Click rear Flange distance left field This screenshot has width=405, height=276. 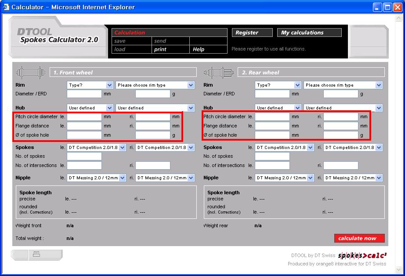(x=272, y=126)
